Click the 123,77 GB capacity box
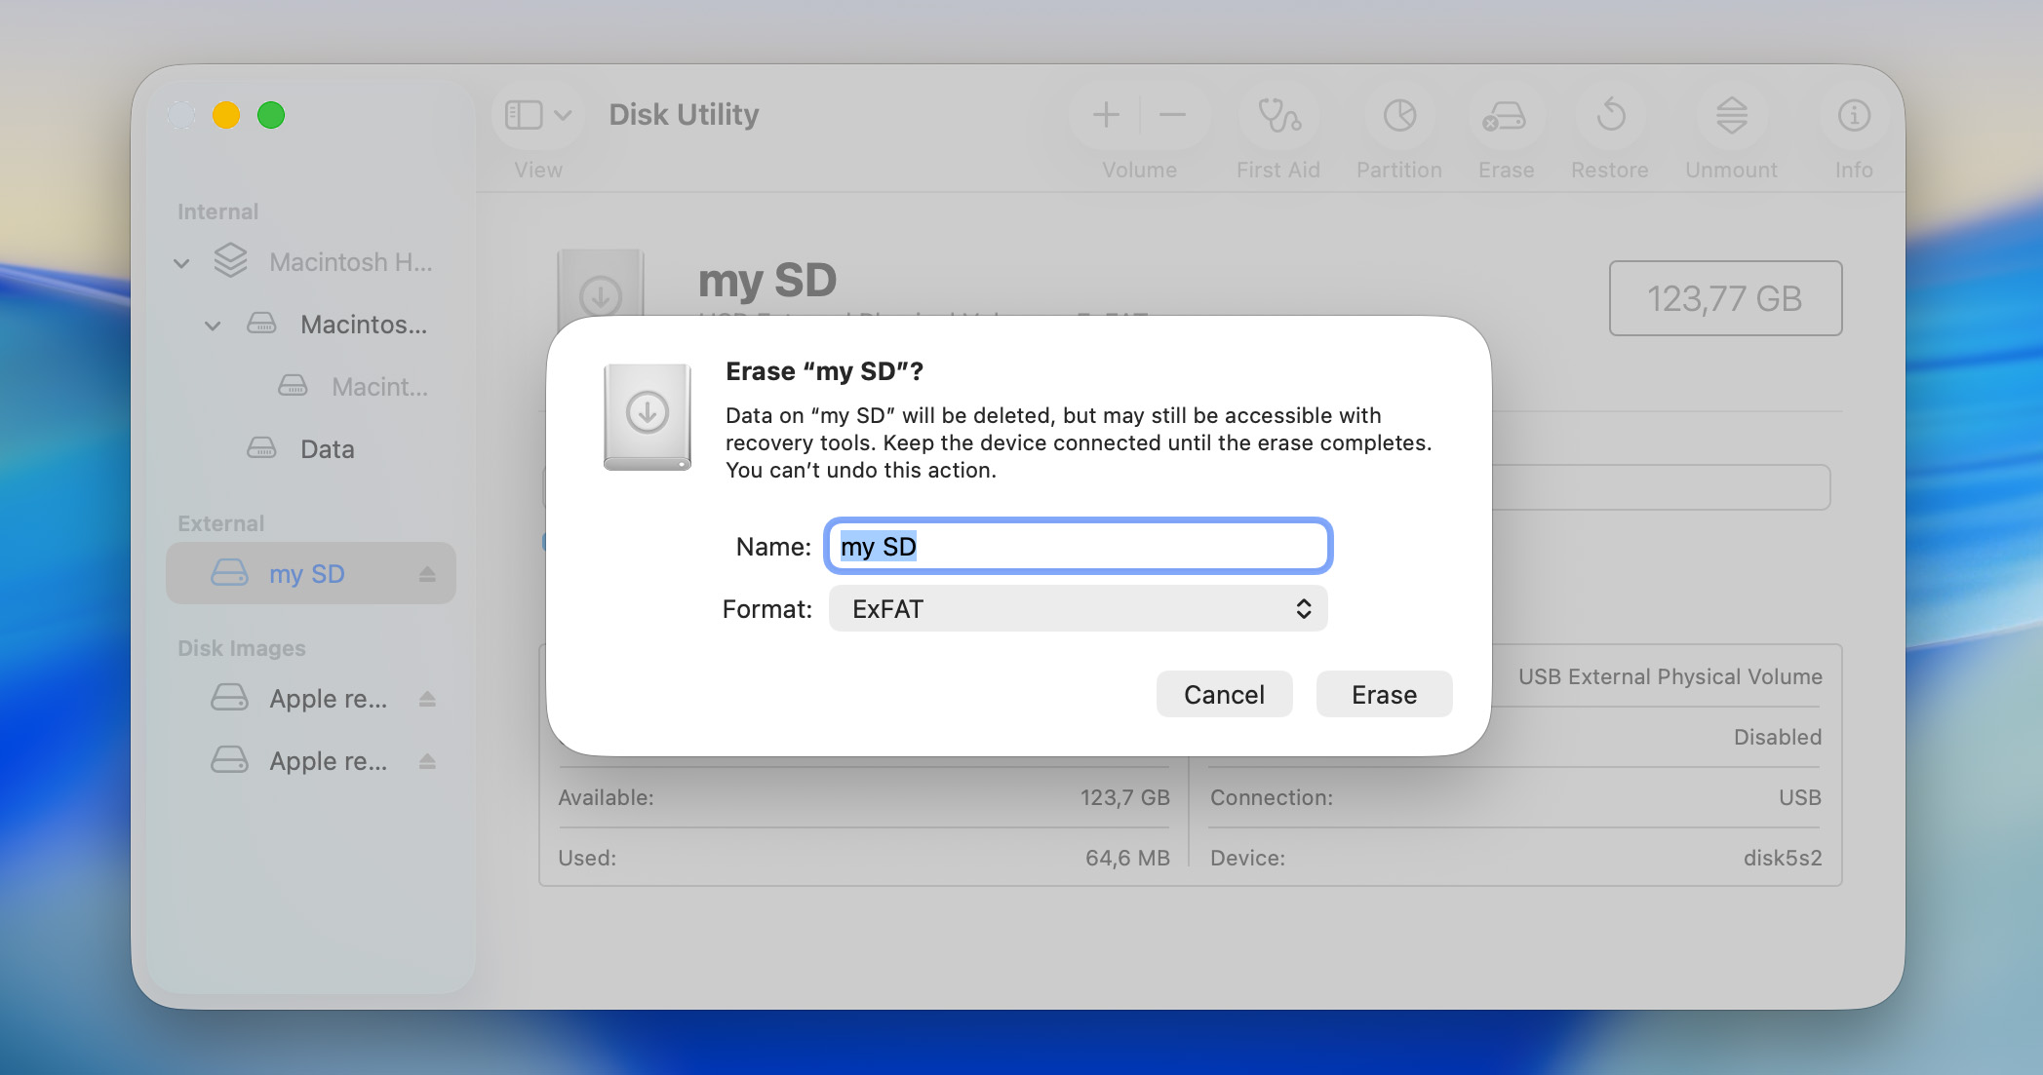Viewport: 2043px width, 1075px height. (1725, 298)
